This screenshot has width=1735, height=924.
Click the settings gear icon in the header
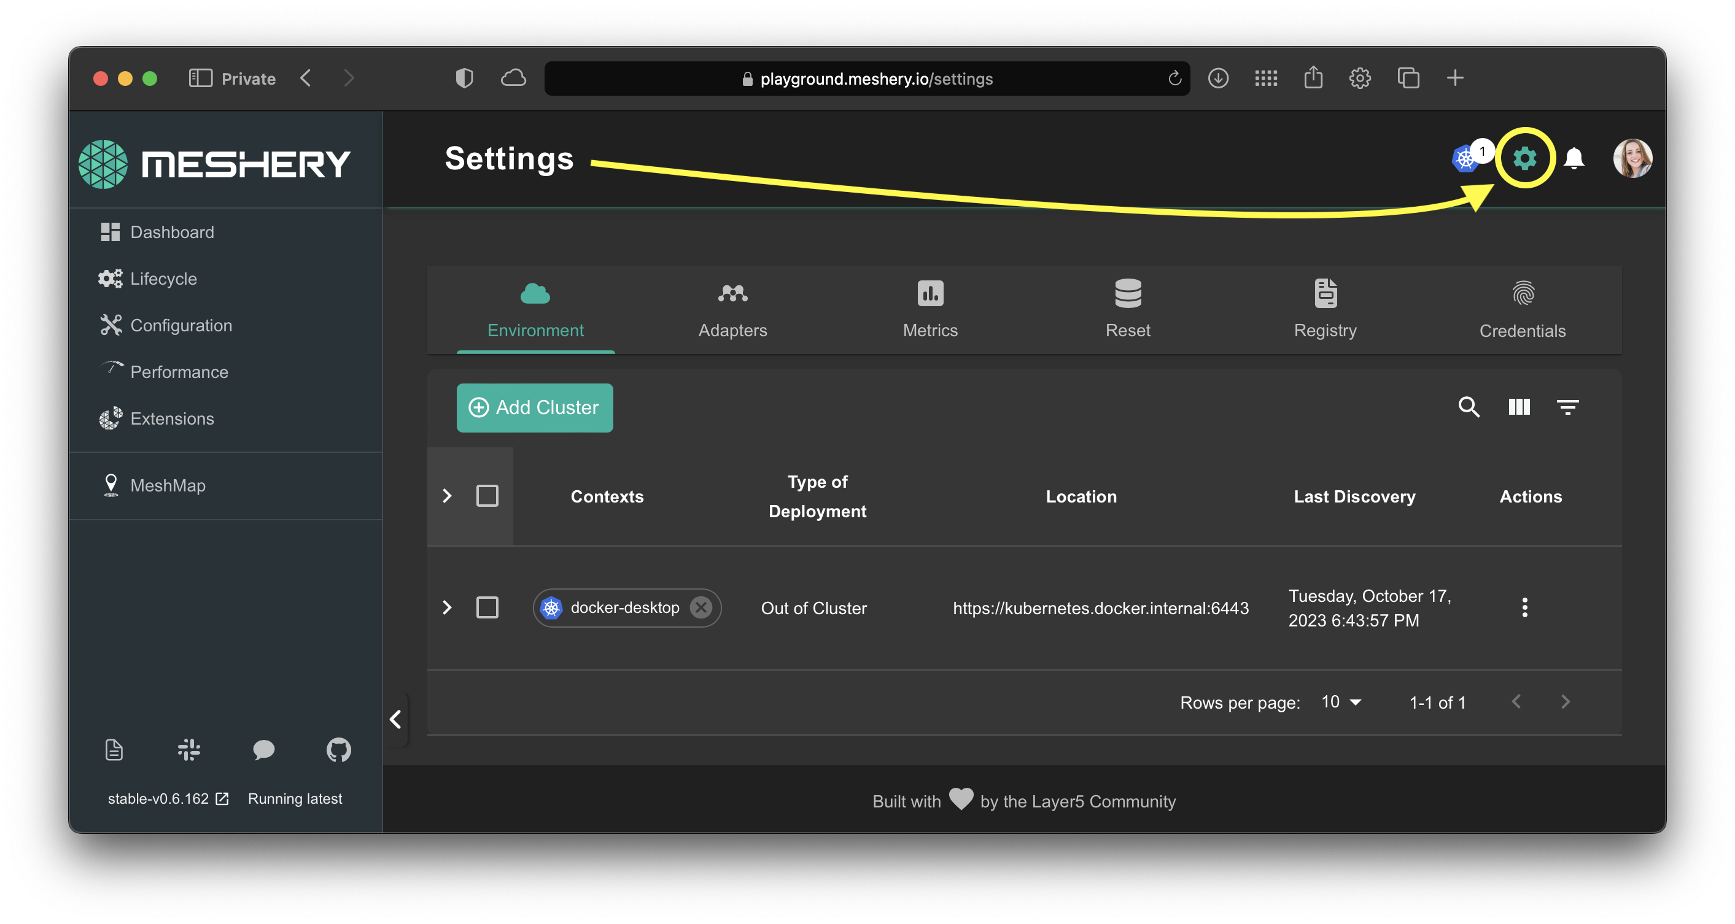click(x=1524, y=159)
